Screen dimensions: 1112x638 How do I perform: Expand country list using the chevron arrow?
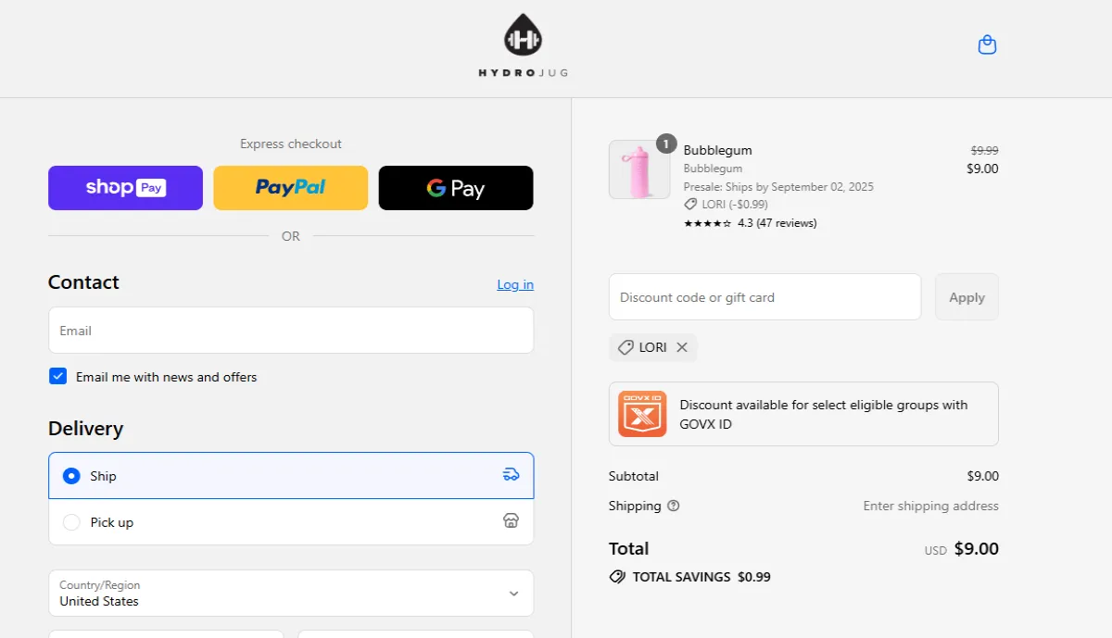[513, 594]
